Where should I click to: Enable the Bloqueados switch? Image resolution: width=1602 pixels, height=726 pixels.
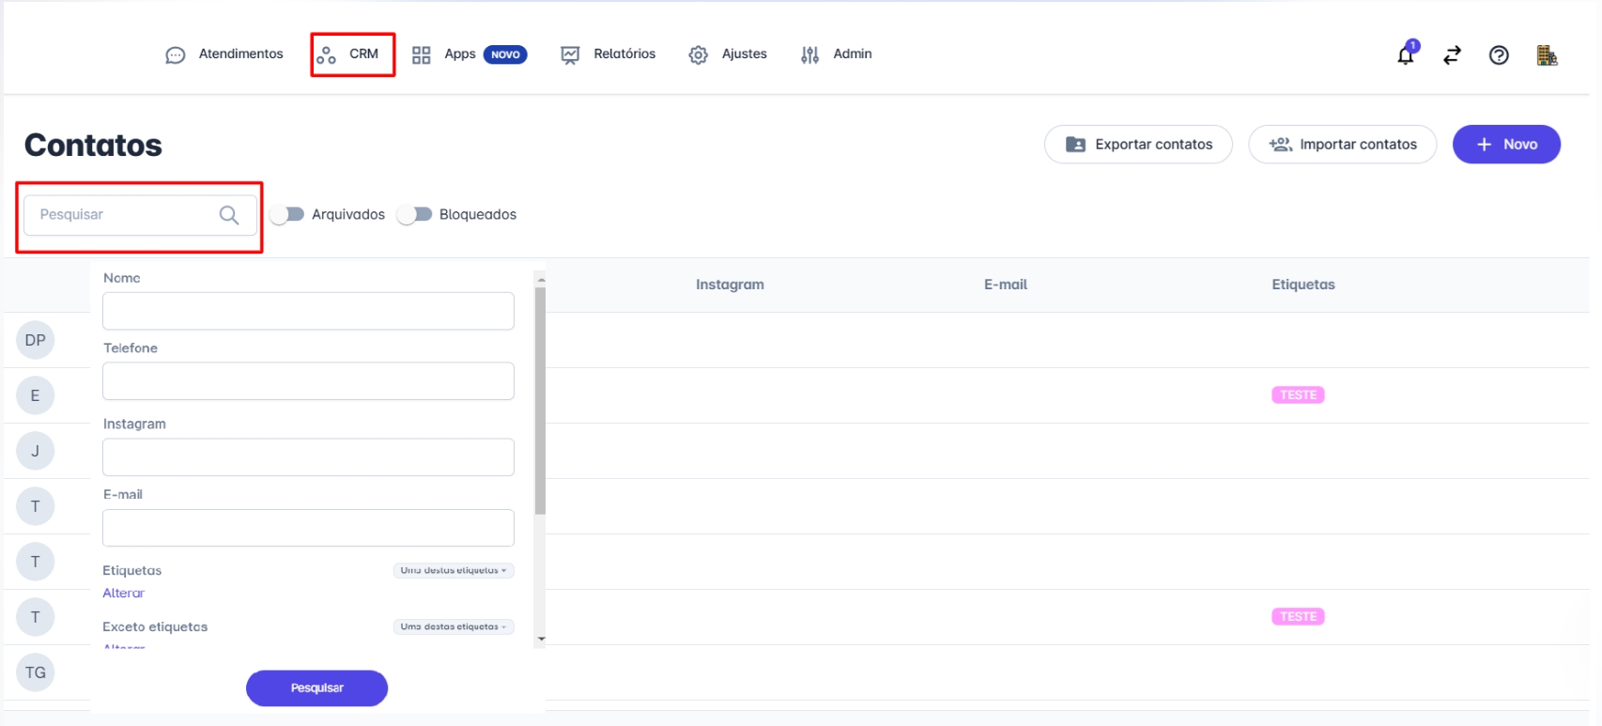414,214
